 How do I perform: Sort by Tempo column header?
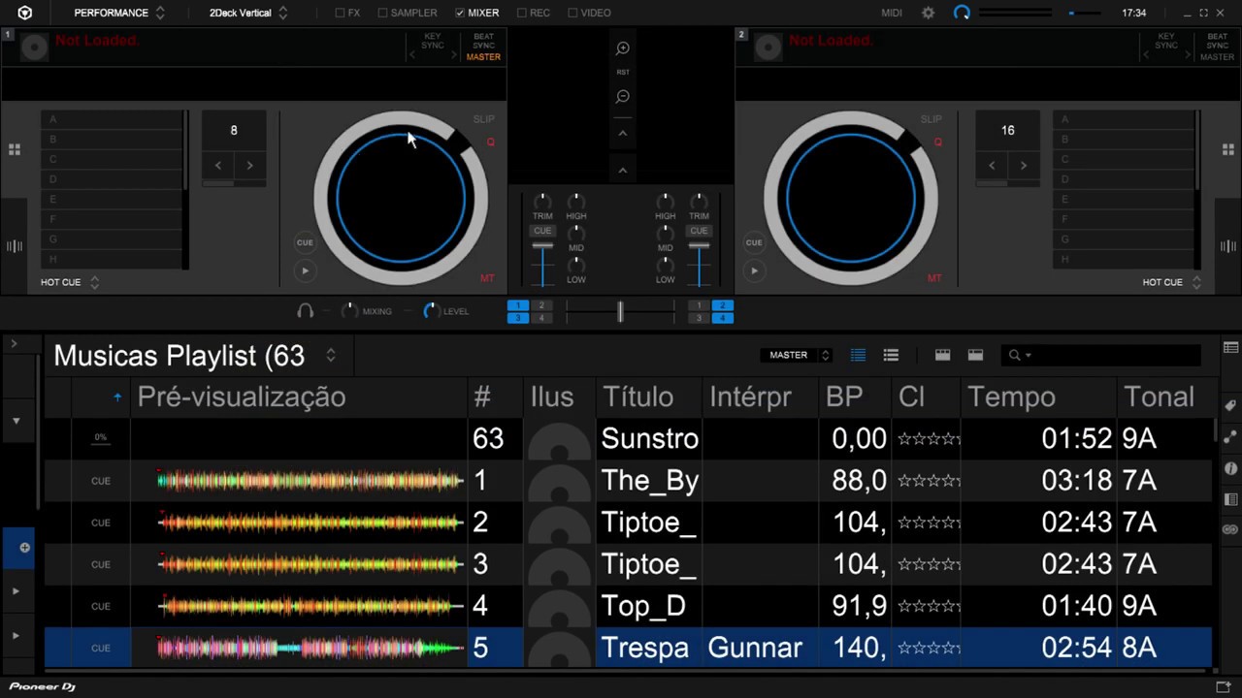point(1038,397)
